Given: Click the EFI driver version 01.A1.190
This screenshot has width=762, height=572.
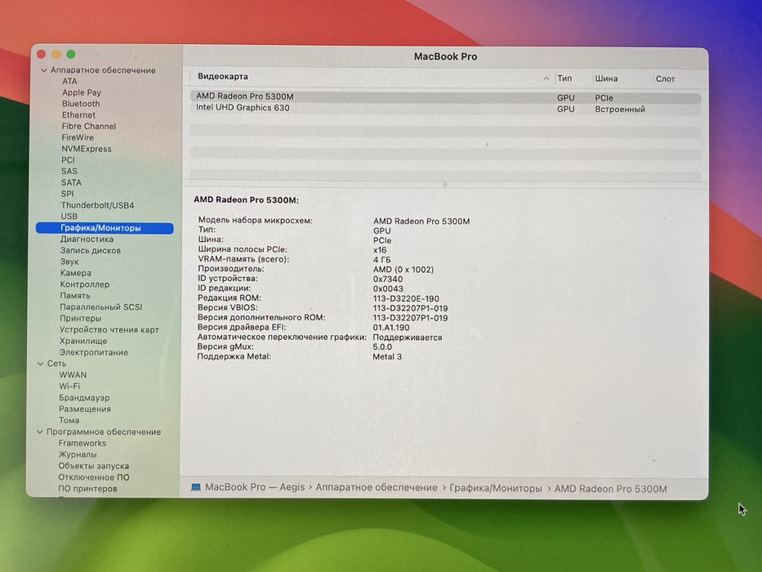Looking at the screenshot, I should (390, 328).
